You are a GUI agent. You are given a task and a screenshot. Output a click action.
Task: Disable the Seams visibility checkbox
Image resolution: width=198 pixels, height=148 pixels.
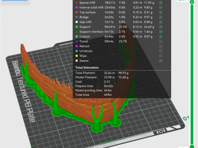click(160, 61)
